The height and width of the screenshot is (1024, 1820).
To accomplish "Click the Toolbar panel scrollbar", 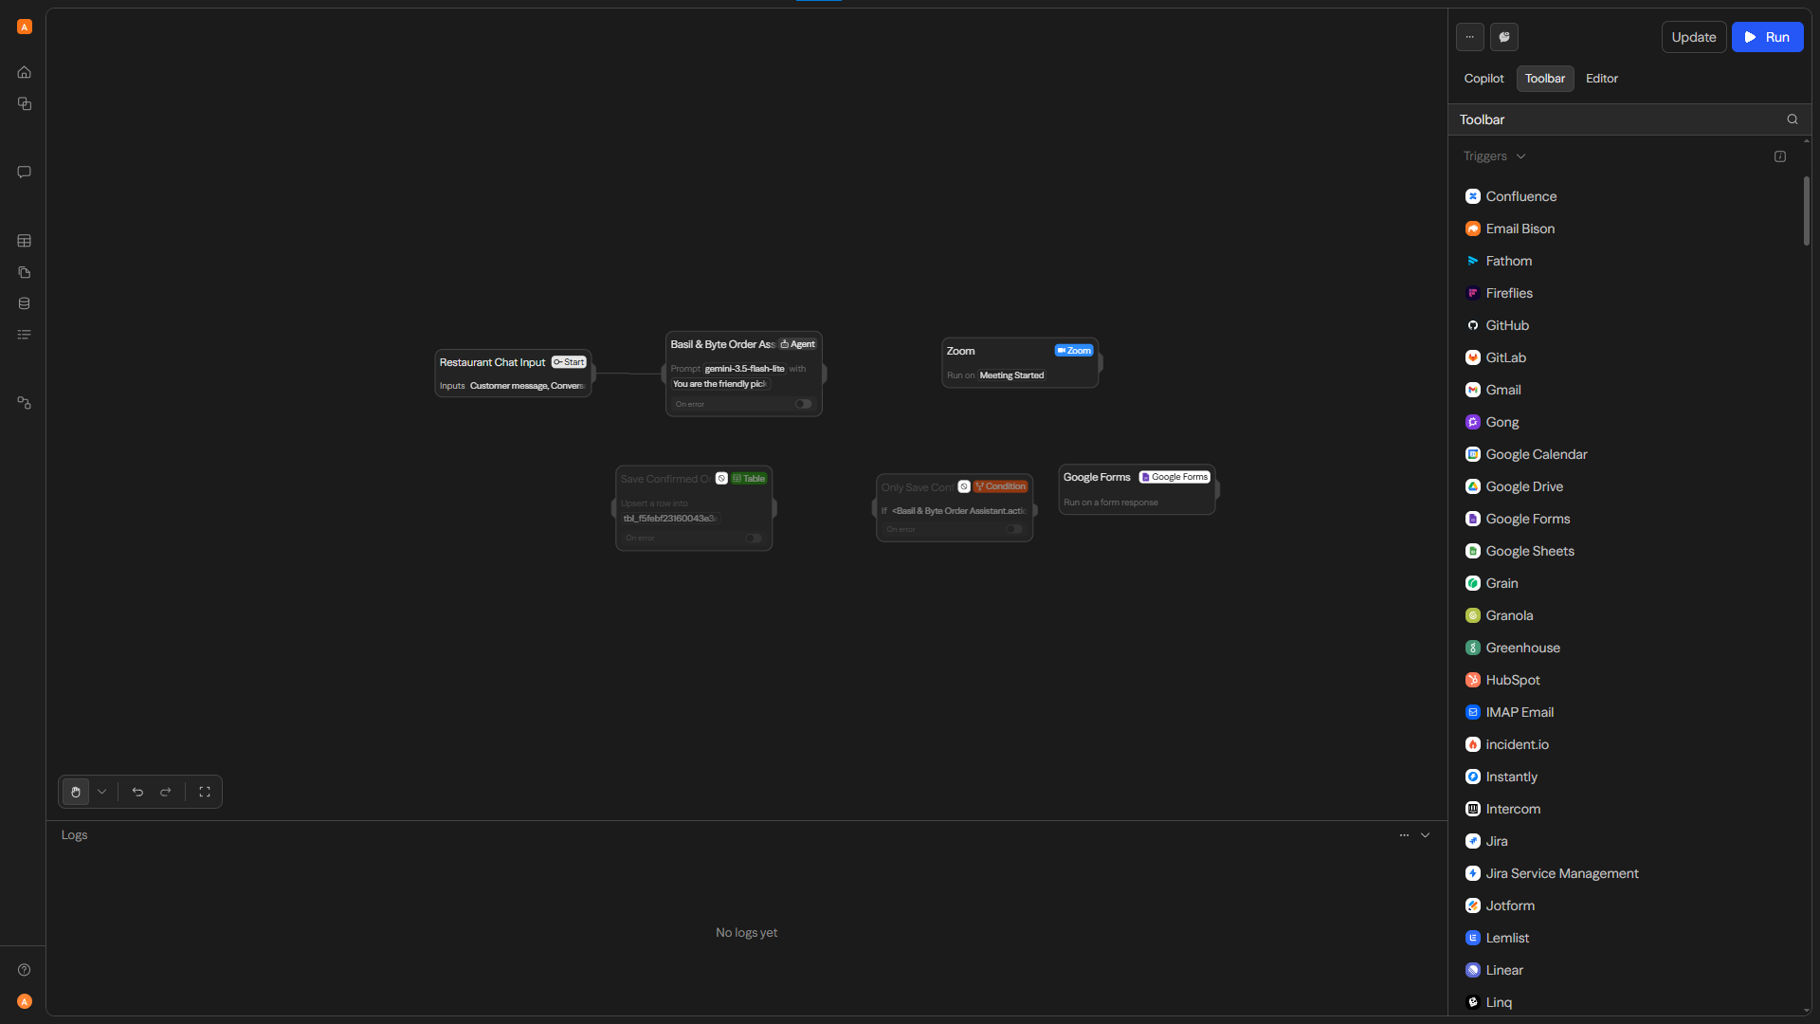I will click(1807, 210).
